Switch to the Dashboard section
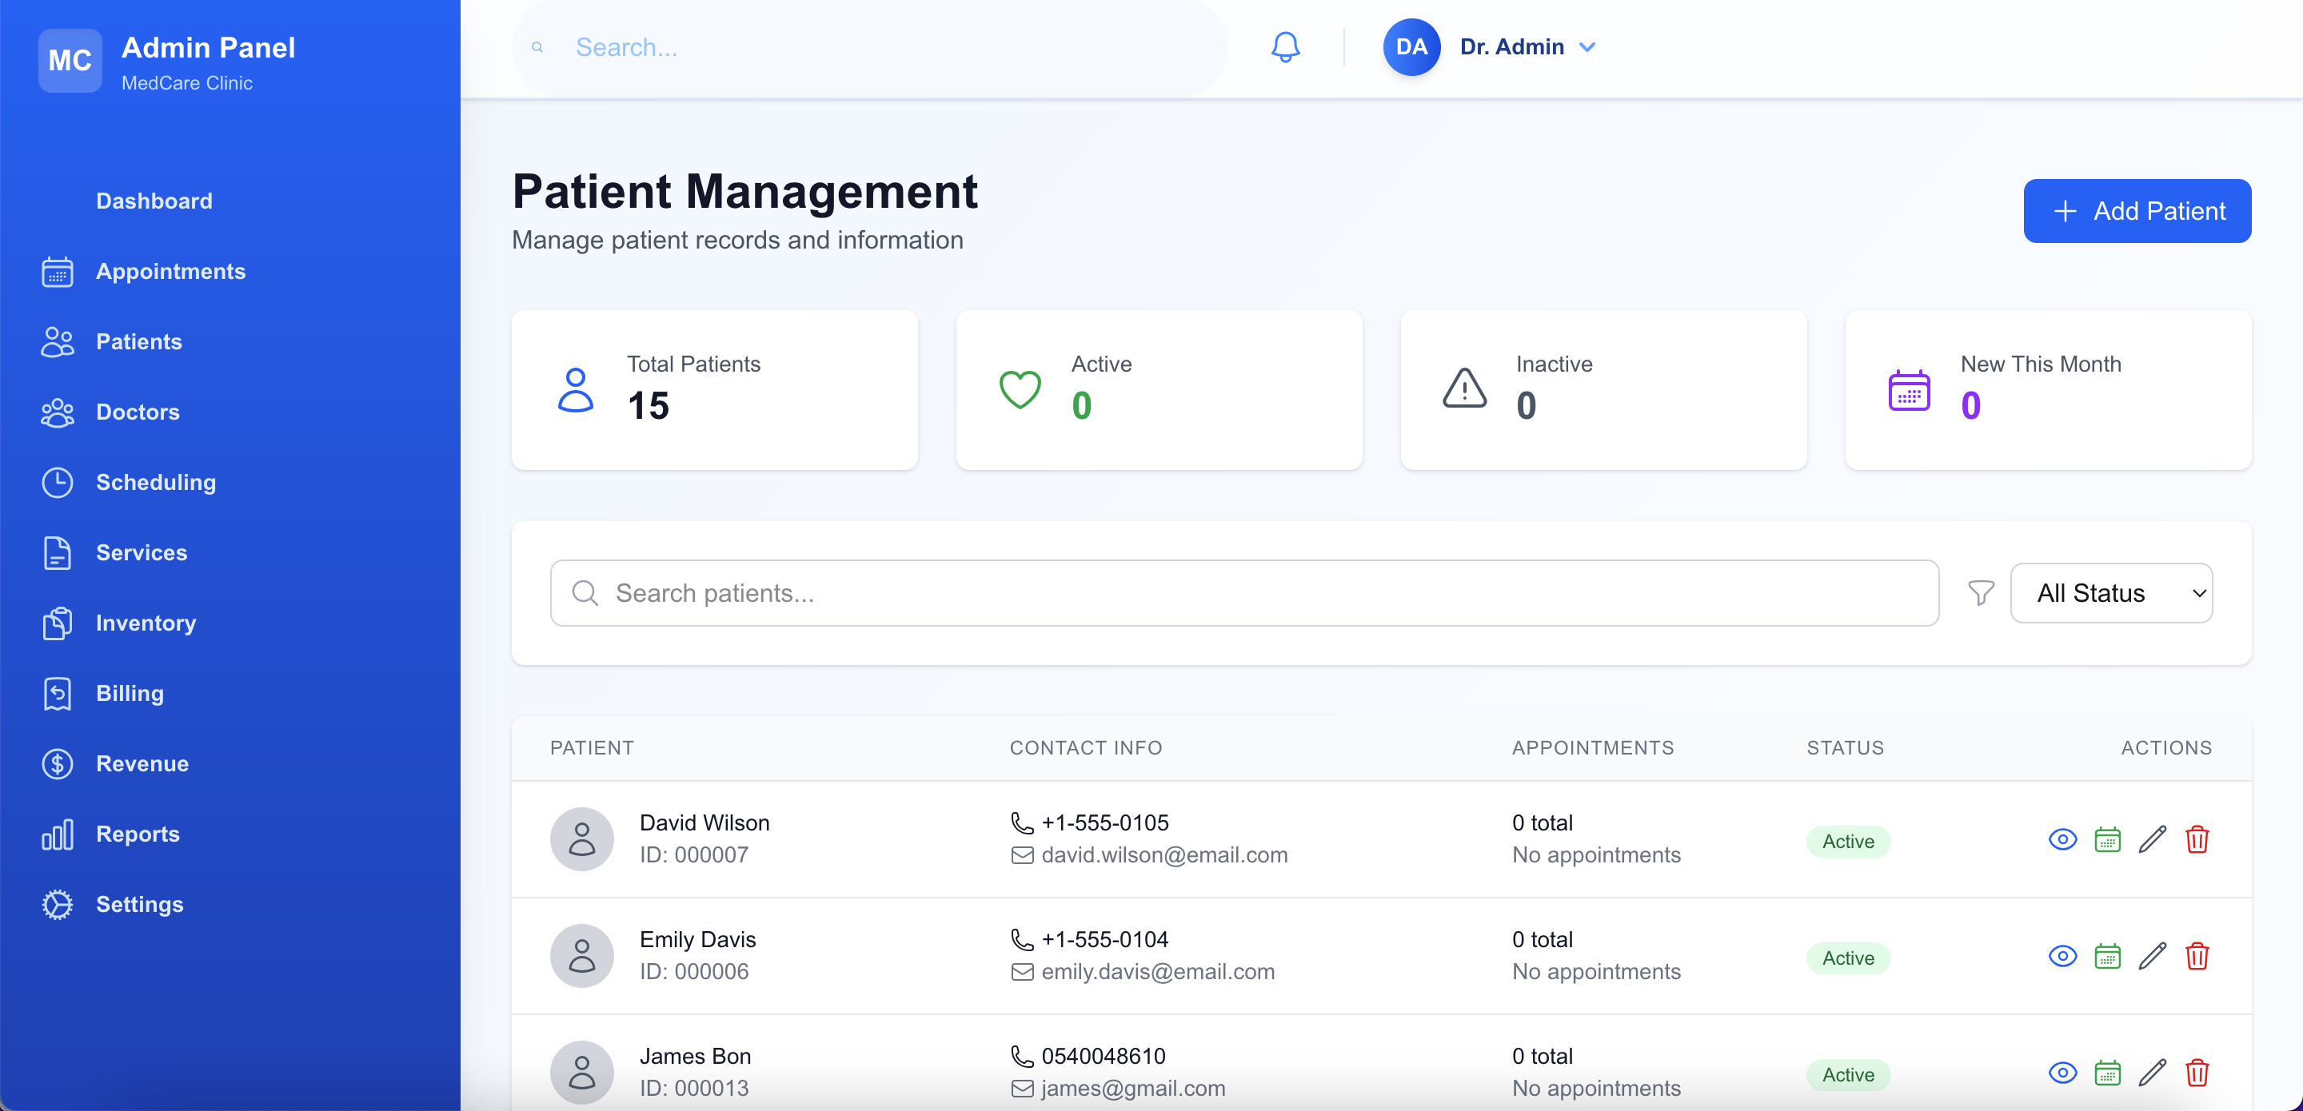This screenshot has height=1111, width=2303. 154,200
